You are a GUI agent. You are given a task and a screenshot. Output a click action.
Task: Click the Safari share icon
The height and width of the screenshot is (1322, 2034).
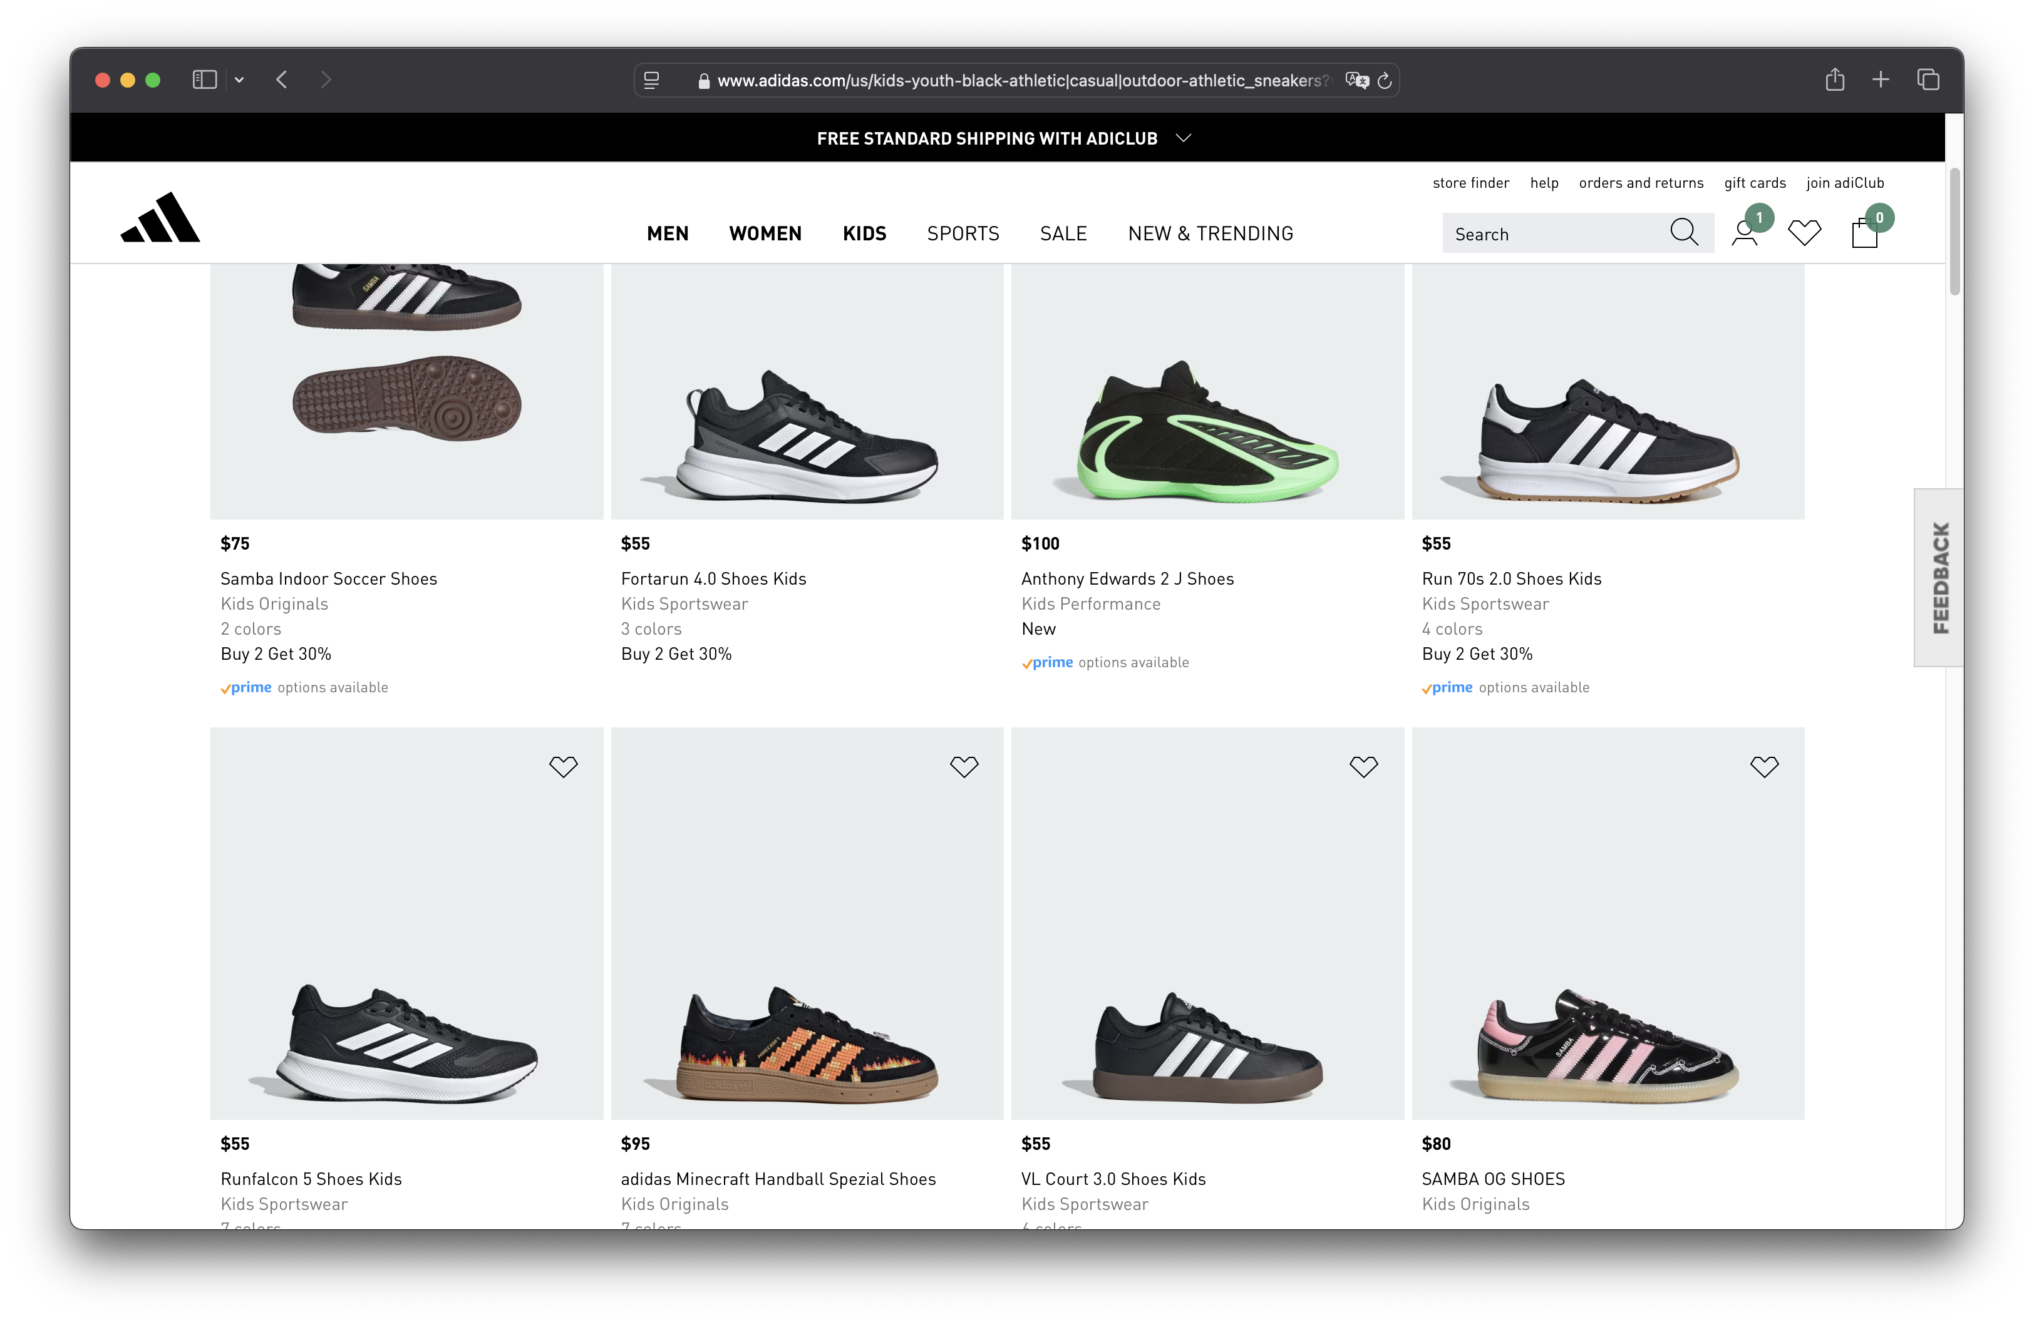pos(1834,79)
